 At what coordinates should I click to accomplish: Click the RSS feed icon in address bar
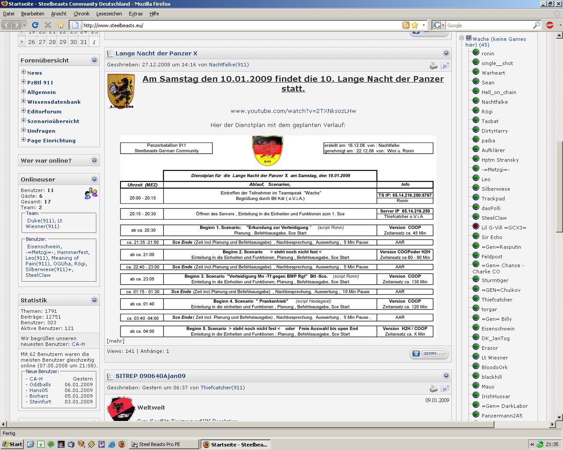[x=406, y=25]
